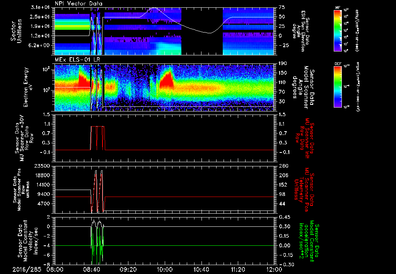
Task: Click the '-25' sun elevation tick
Action: pyautogui.click(x=283, y=45)
